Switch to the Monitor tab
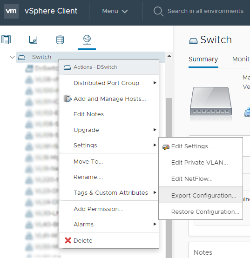 click(241, 59)
